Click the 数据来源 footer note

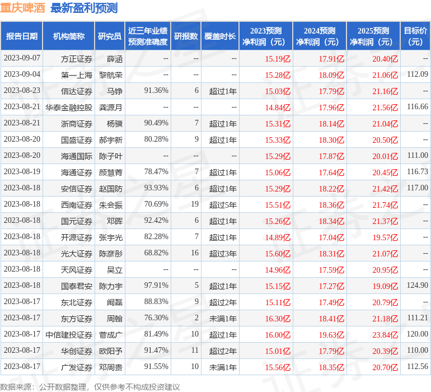(90, 387)
